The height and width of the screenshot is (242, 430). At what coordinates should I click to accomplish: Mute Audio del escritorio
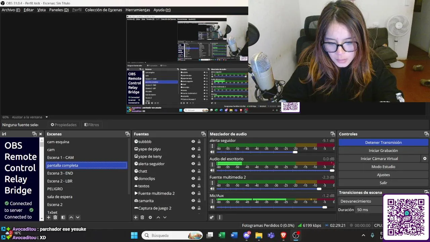212,170
